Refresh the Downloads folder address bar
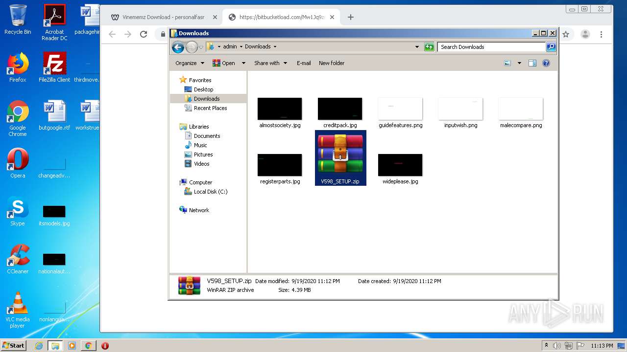This screenshot has height=352, width=627. (x=429, y=47)
